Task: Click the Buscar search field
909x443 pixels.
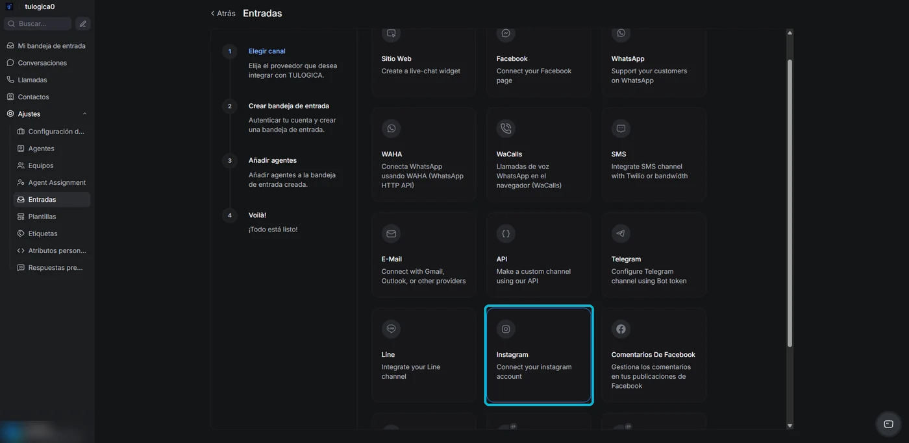Action: tap(38, 23)
